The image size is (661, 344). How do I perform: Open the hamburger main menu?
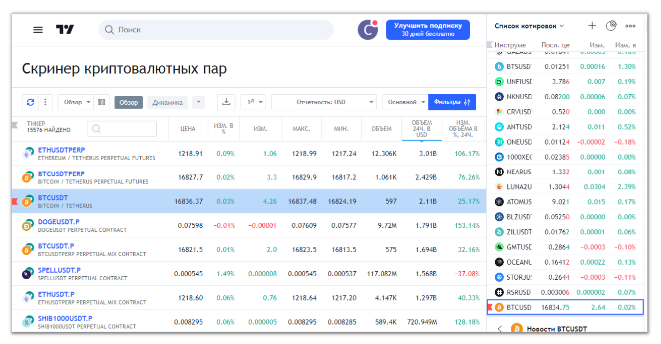coord(38,30)
